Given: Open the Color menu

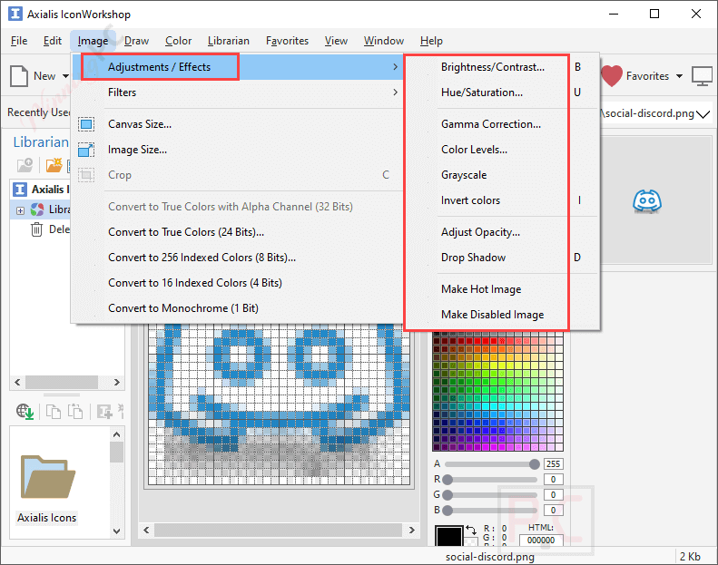Looking at the screenshot, I should pos(178,41).
